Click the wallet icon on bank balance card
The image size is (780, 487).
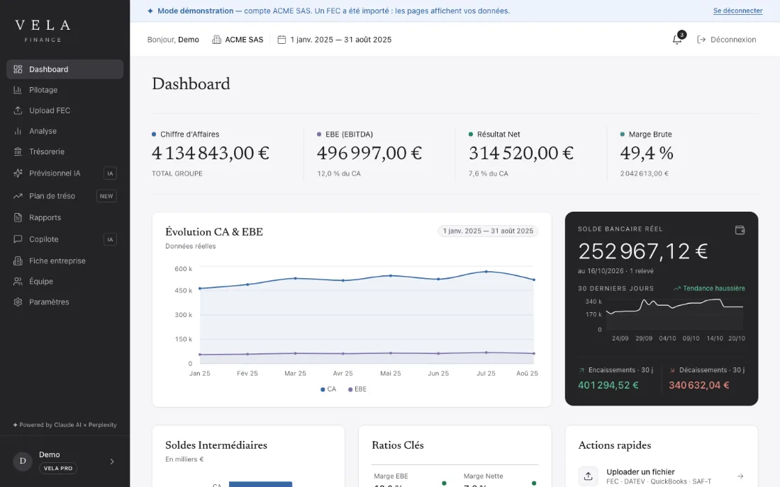[x=740, y=230]
